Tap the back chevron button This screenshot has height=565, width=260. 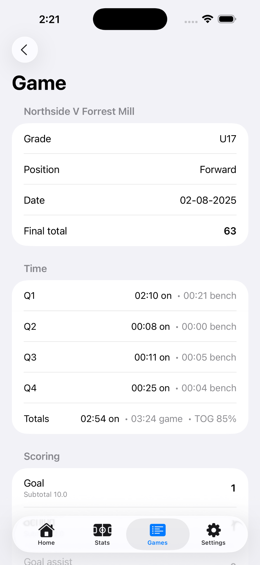click(25, 50)
